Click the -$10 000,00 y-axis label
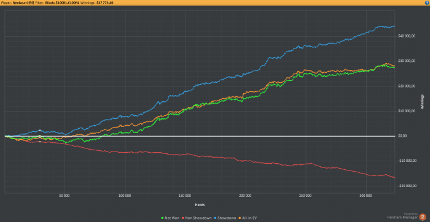This screenshot has width=430, height=222. pyautogui.click(x=408, y=161)
